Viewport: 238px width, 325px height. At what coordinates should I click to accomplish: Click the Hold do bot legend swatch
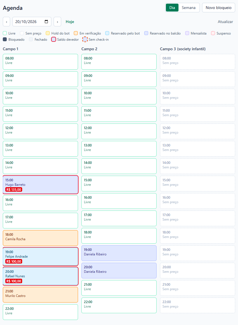48,33
